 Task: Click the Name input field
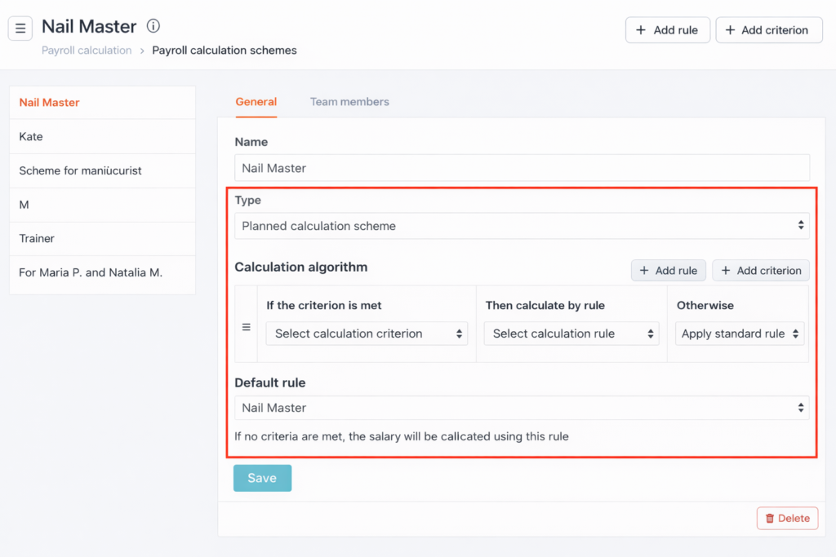[522, 168]
